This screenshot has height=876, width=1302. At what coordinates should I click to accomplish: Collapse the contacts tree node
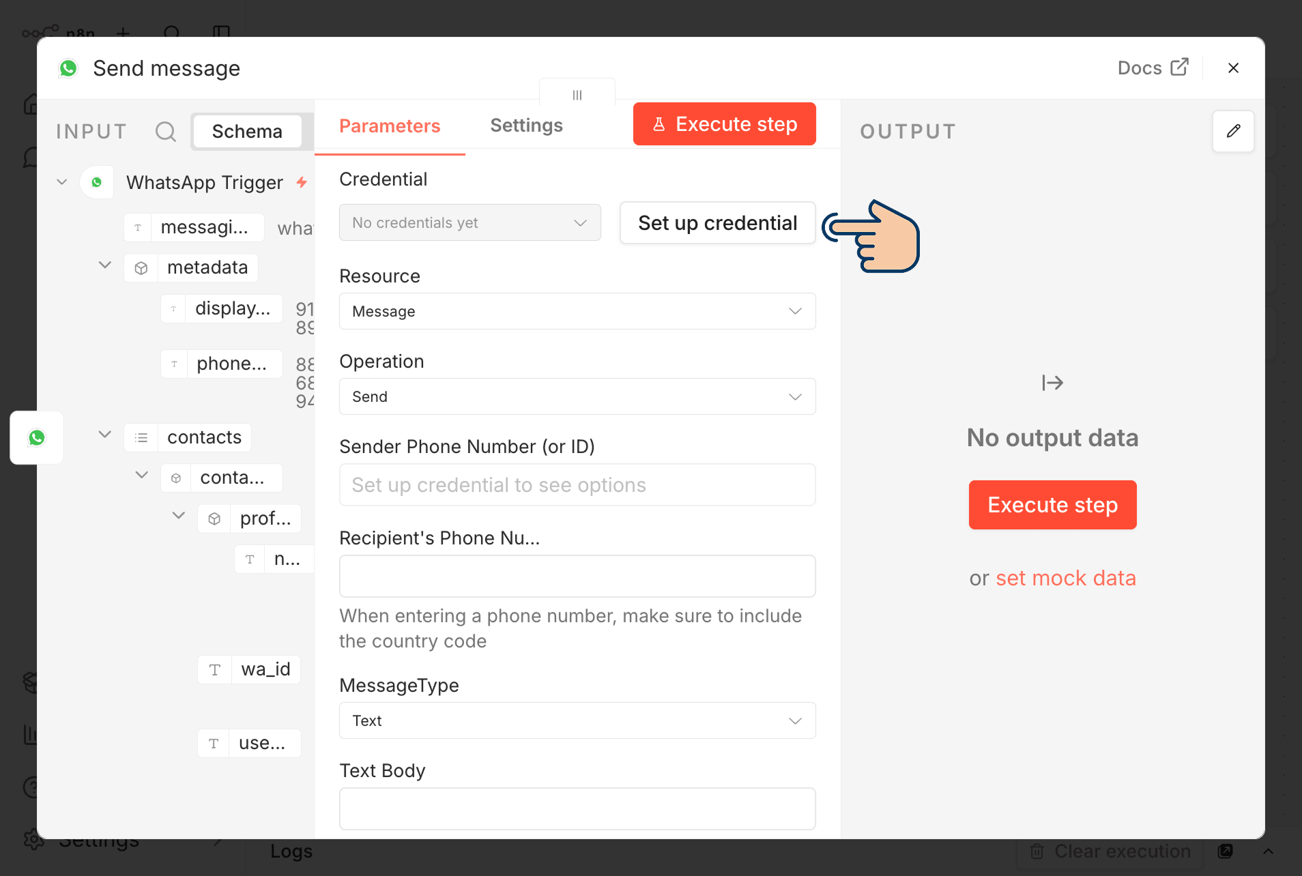[x=104, y=435]
